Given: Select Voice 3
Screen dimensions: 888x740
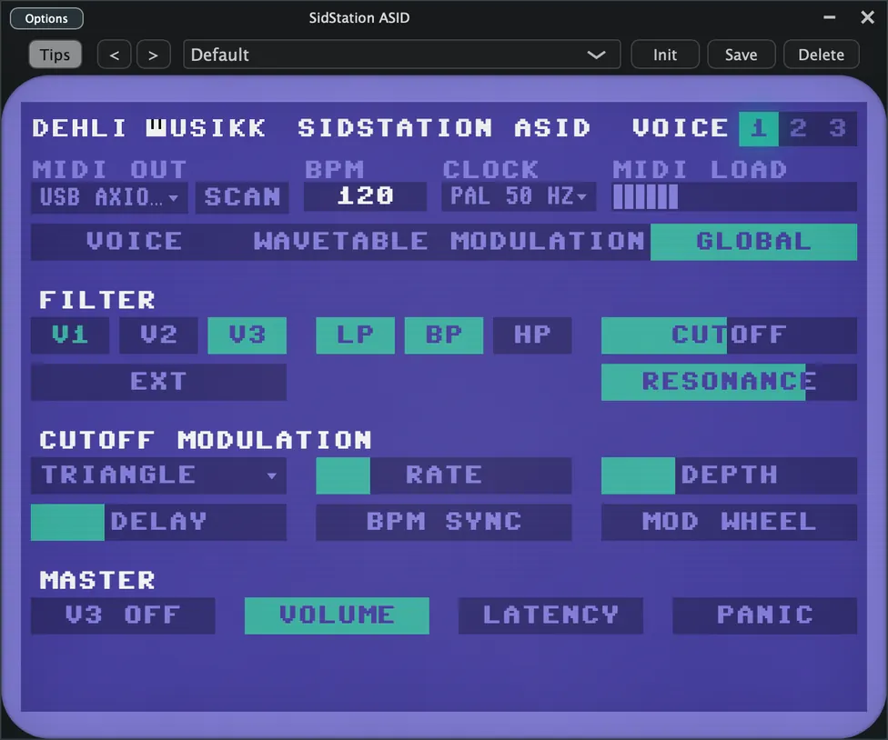Looking at the screenshot, I should [x=837, y=128].
